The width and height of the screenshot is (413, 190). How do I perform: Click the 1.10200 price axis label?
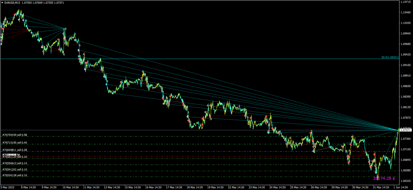click(406, 23)
